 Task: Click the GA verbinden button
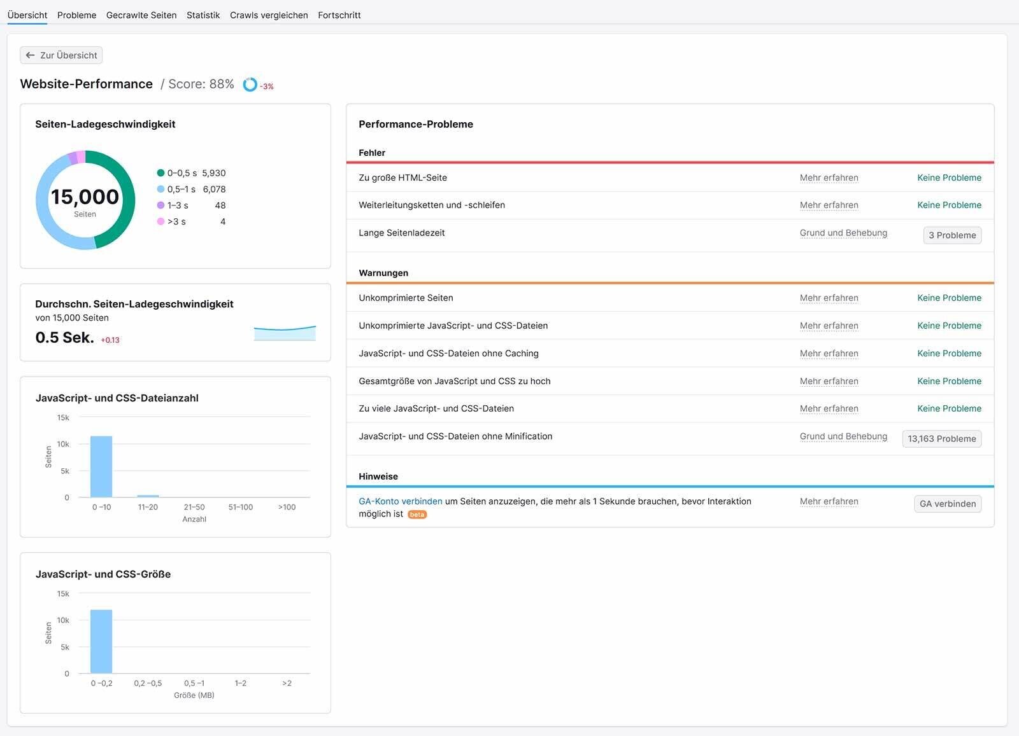tap(948, 504)
